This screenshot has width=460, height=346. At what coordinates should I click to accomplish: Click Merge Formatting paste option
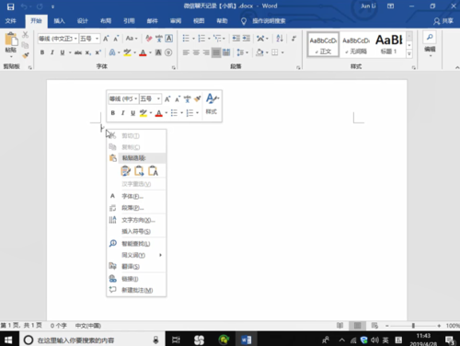[139, 171]
